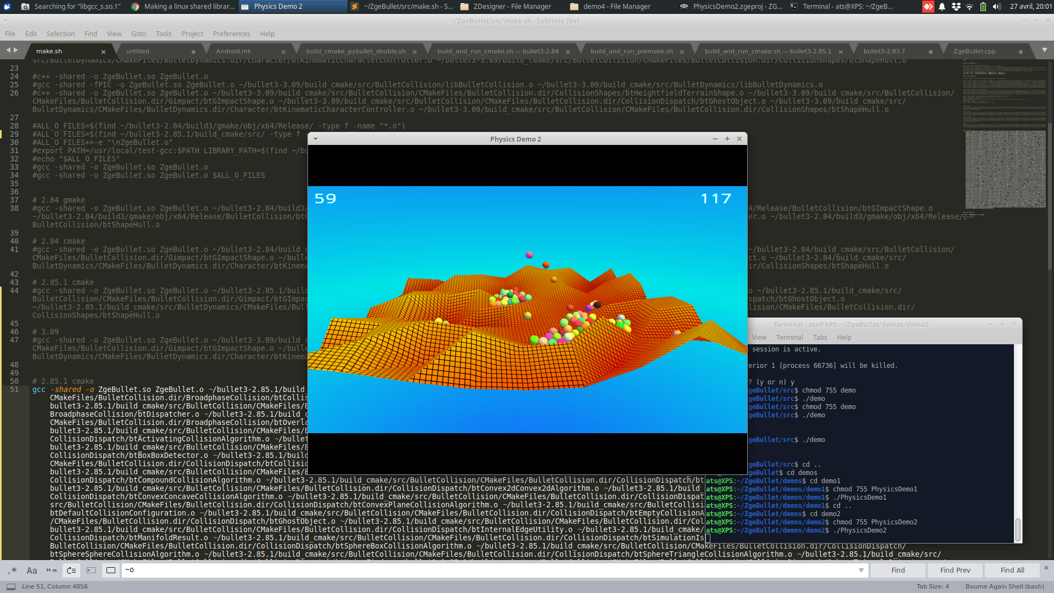This screenshot has width=1054, height=593.
Task: Toggle case sensitive search (Aa)
Action: pyautogui.click(x=32, y=570)
